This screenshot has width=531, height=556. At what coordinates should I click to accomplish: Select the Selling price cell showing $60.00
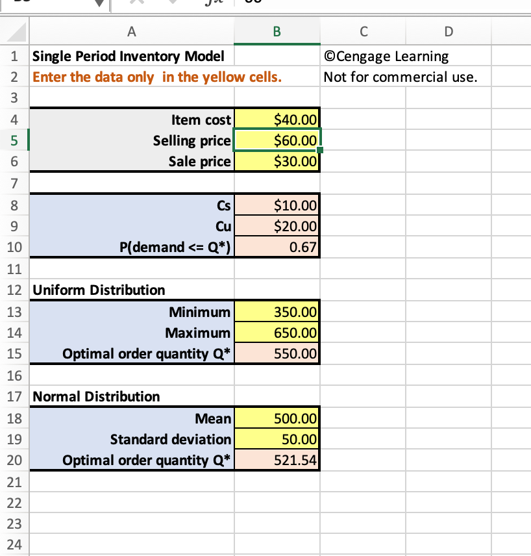[x=277, y=140]
